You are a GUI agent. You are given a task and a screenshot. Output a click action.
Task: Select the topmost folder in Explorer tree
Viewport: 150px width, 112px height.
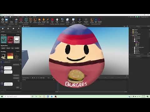pyautogui.click(x=135, y=30)
